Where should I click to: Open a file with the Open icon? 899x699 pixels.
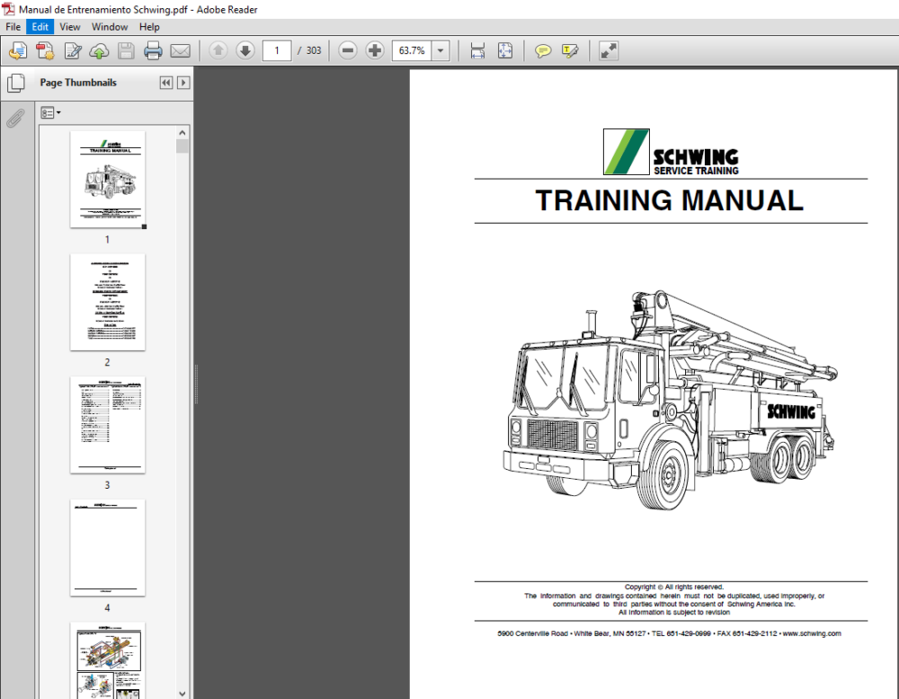[18, 51]
